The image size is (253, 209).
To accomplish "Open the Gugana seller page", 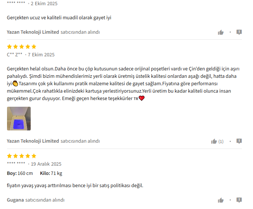I will click(x=15, y=200).
